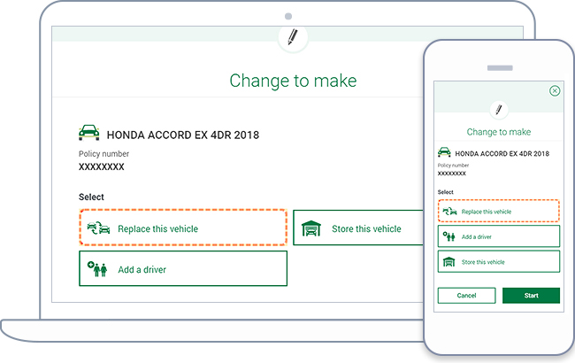Click the HONDA ACCORD EX 4DR 2018 title on laptop
The height and width of the screenshot is (363, 575).
(x=182, y=135)
